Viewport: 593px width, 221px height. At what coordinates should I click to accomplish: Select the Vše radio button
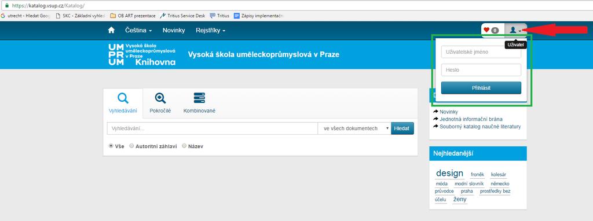point(111,146)
